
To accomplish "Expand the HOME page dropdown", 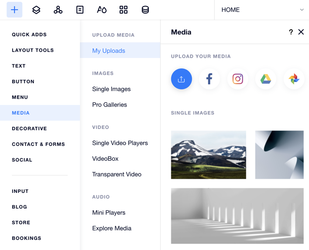I will [302, 10].
